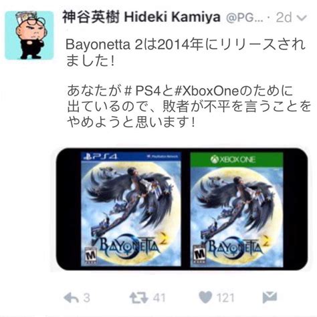Image resolution: width=317 pixels, height=317 pixels.
Task: Like the tweet with heart icon
Action: coord(205,297)
